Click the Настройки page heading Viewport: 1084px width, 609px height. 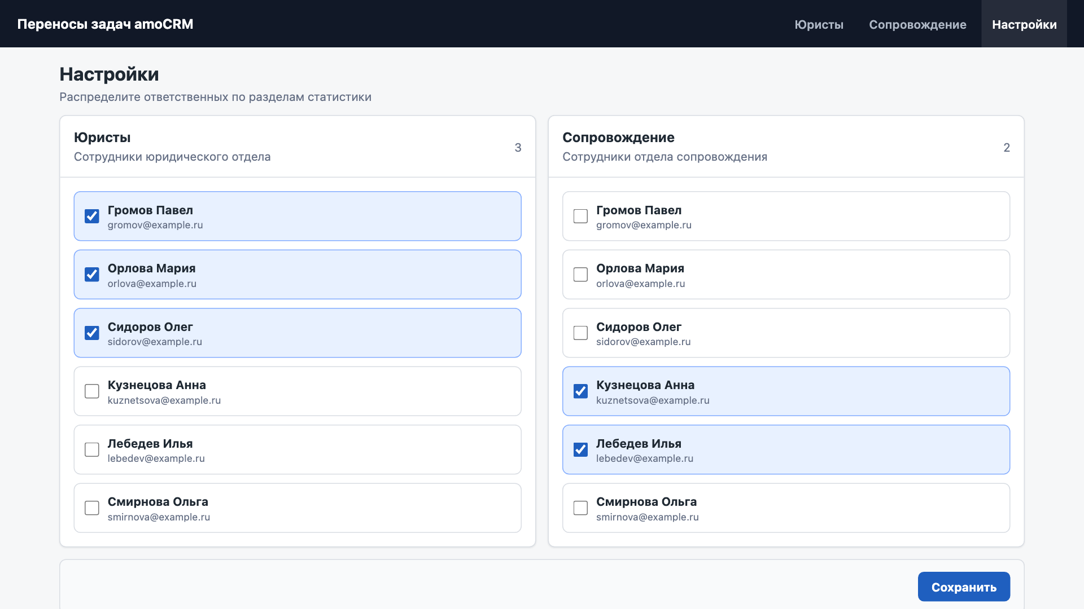(x=109, y=74)
